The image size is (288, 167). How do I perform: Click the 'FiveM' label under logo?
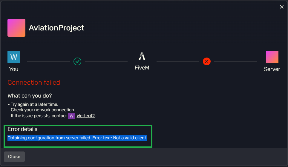point(142,68)
